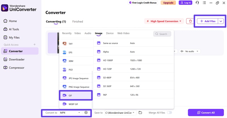
Task: Select the Same as source preset
Action: tap(134, 43)
